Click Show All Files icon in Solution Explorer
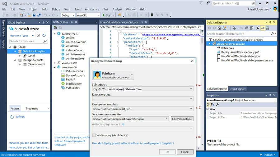This screenshot has width=280, height=157. tap(251, 28)
